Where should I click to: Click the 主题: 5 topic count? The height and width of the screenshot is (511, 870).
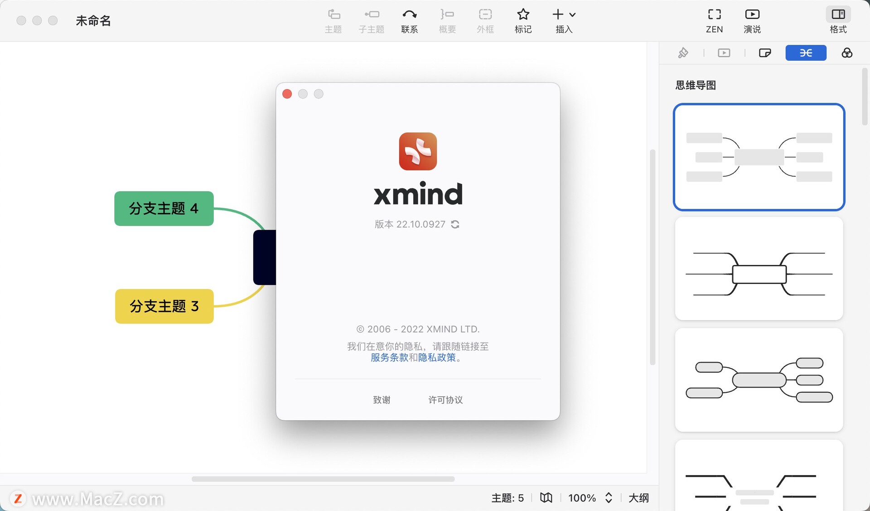tap(507, 498)
